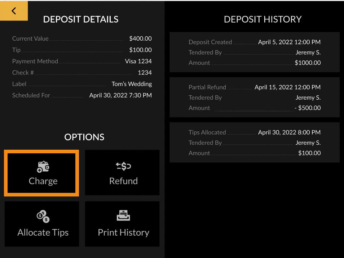Open the Deposit Created history entry

(255, 52)
